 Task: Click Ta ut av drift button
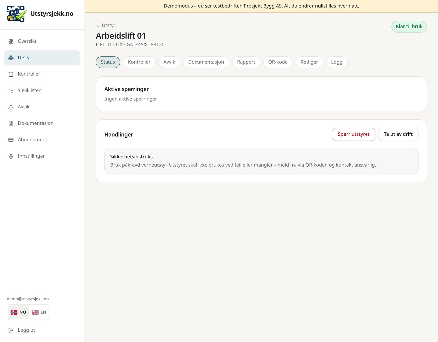pyautogui.click(x=398, y=134)
